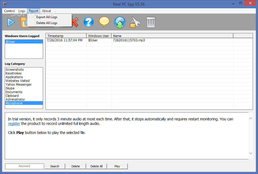Close the Report menu

click(x=34, y=11)
